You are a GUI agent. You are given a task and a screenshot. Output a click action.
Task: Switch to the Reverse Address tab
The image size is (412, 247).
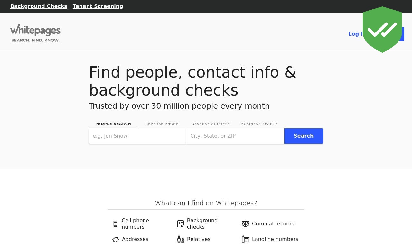(211, 124)
